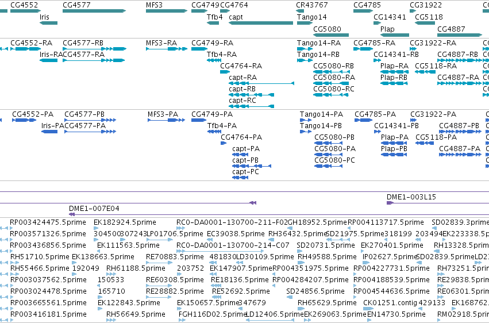Screen dimensions: 489x323
Task: Click the Iris gene label
Action: 44,17
